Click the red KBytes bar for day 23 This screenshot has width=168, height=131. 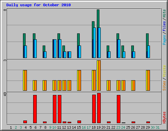(x=119, y=109)
